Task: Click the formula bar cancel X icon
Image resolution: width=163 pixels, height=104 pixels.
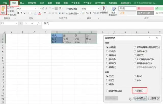Action: point(26,24)
